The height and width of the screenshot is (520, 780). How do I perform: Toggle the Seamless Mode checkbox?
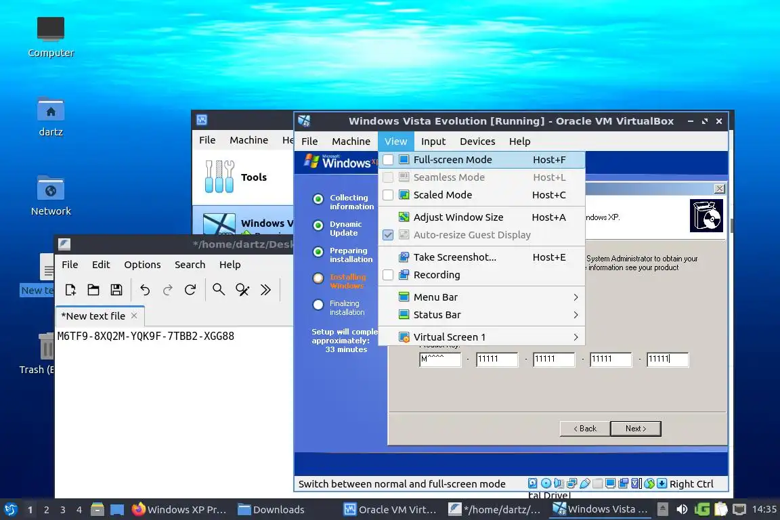click(388, 177)
